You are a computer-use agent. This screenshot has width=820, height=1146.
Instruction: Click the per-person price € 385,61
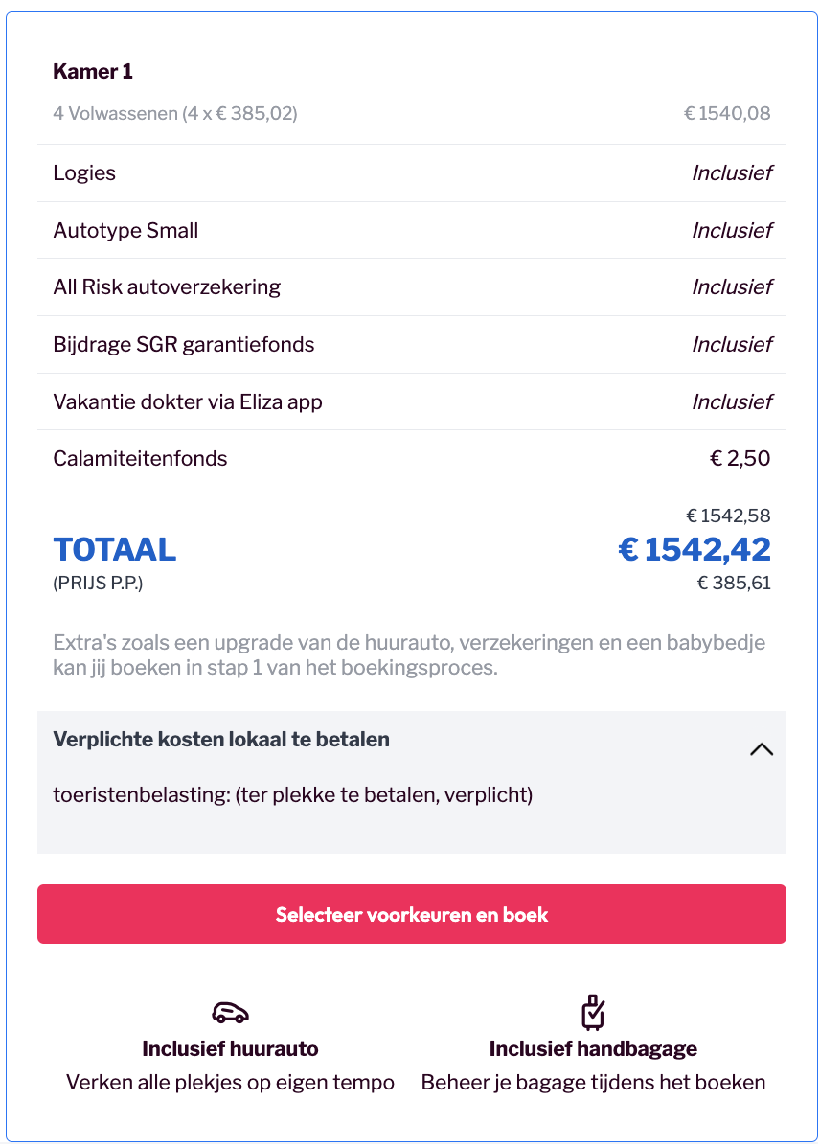coord(734,583)
